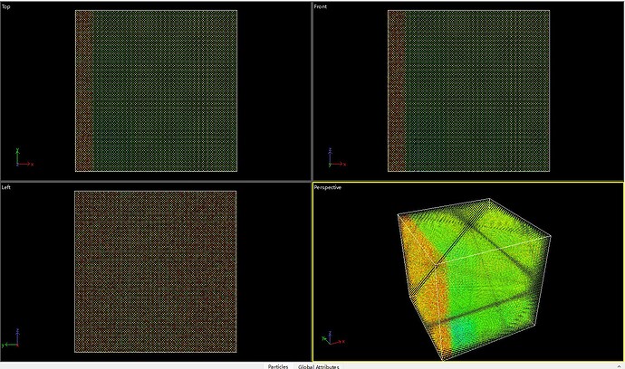Screen dimensions: 625x369
Task: Select the Left viewport label
Action: 8,188
